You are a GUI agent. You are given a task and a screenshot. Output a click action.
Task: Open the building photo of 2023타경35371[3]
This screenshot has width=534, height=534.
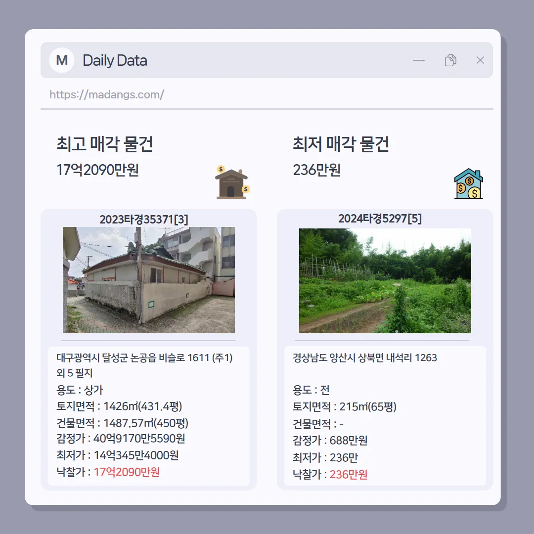click(x=149, y=280)
